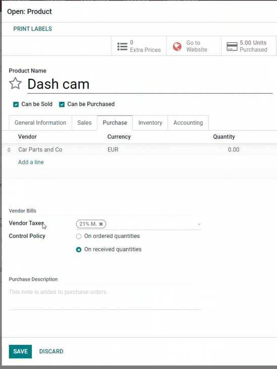Screen dimensions: 277x369
Task: Open Extra Prices list icon
Action: tap(122, 46)
